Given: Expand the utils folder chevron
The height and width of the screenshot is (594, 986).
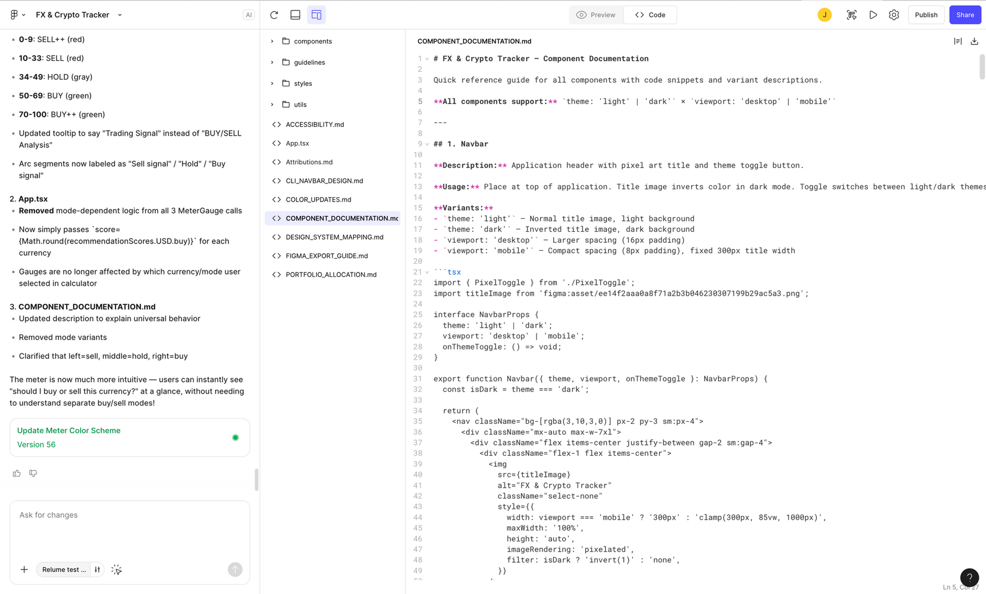Looking at the screenshot, I should [272, 105].
